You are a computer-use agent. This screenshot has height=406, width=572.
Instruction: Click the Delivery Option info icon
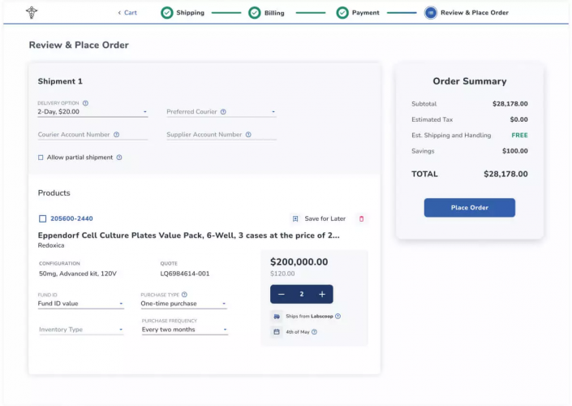[85, 103]
